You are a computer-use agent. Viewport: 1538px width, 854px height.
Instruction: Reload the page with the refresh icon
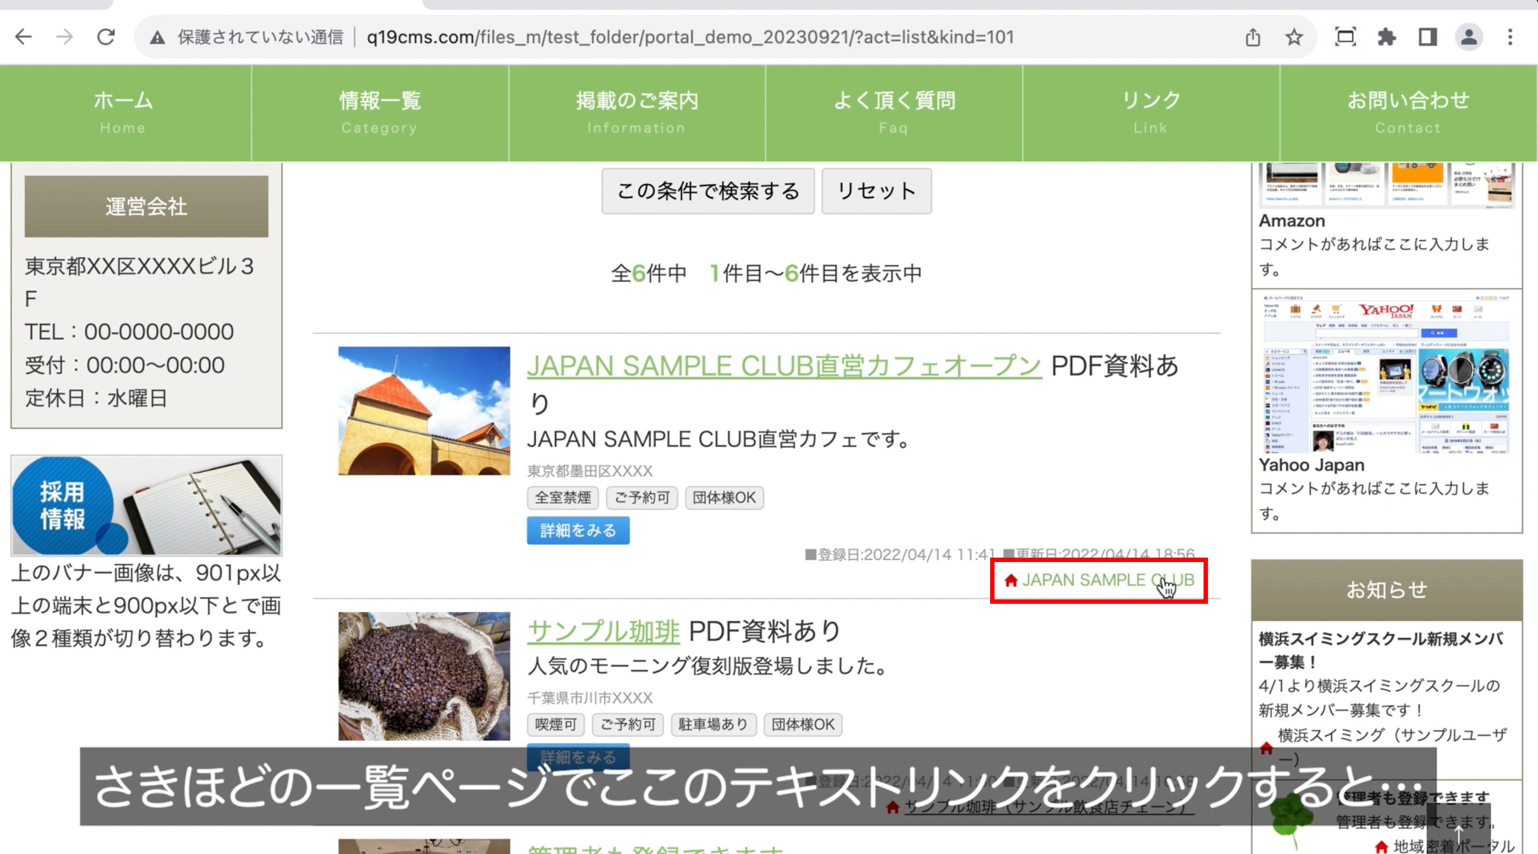point(106,37)
